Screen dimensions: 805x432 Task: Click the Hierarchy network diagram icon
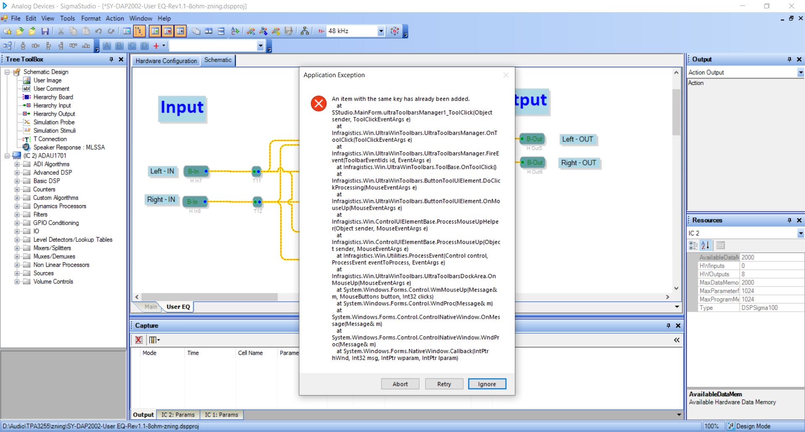coord(305,31)
